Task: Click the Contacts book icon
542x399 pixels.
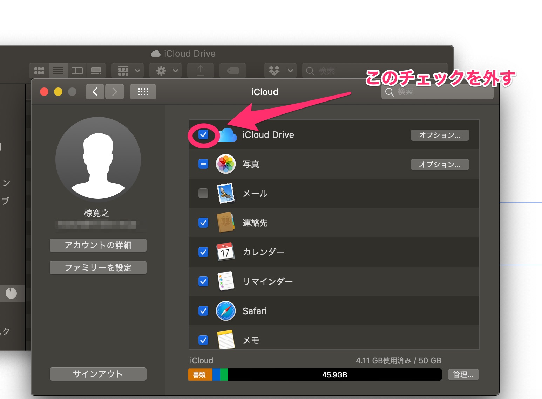Action: click(226, 223)
